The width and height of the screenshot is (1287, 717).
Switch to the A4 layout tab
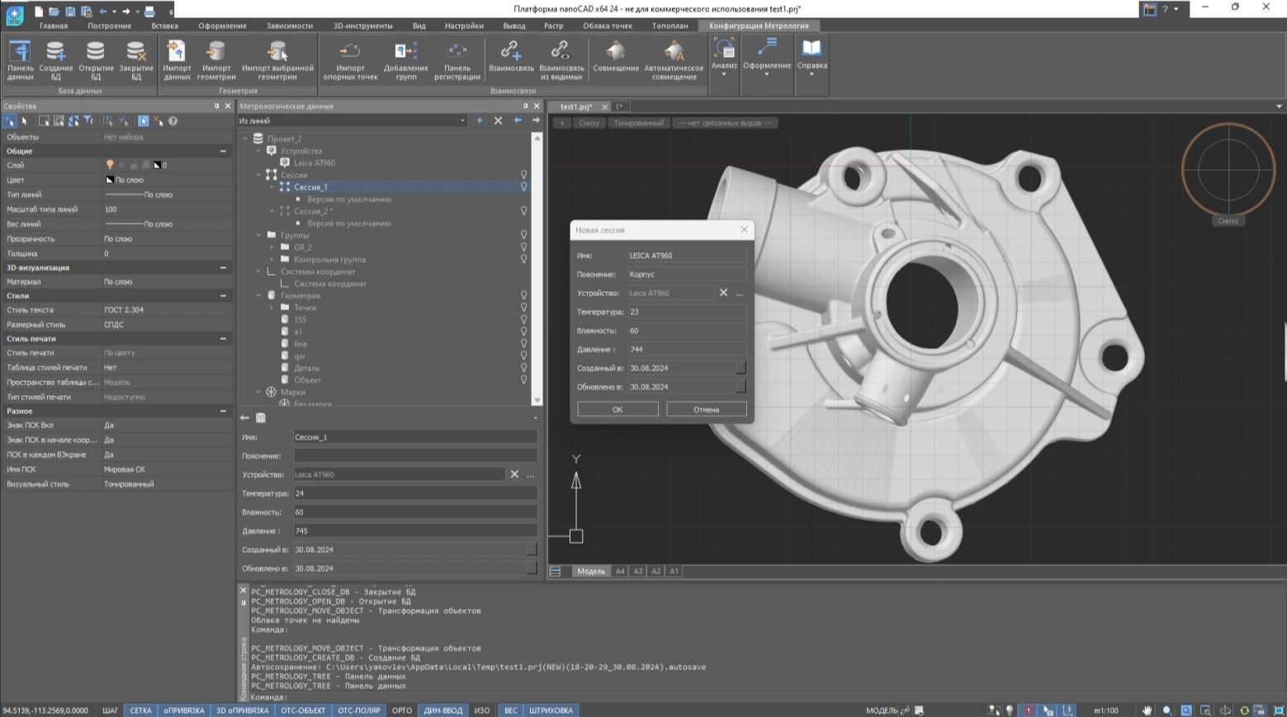619,571
